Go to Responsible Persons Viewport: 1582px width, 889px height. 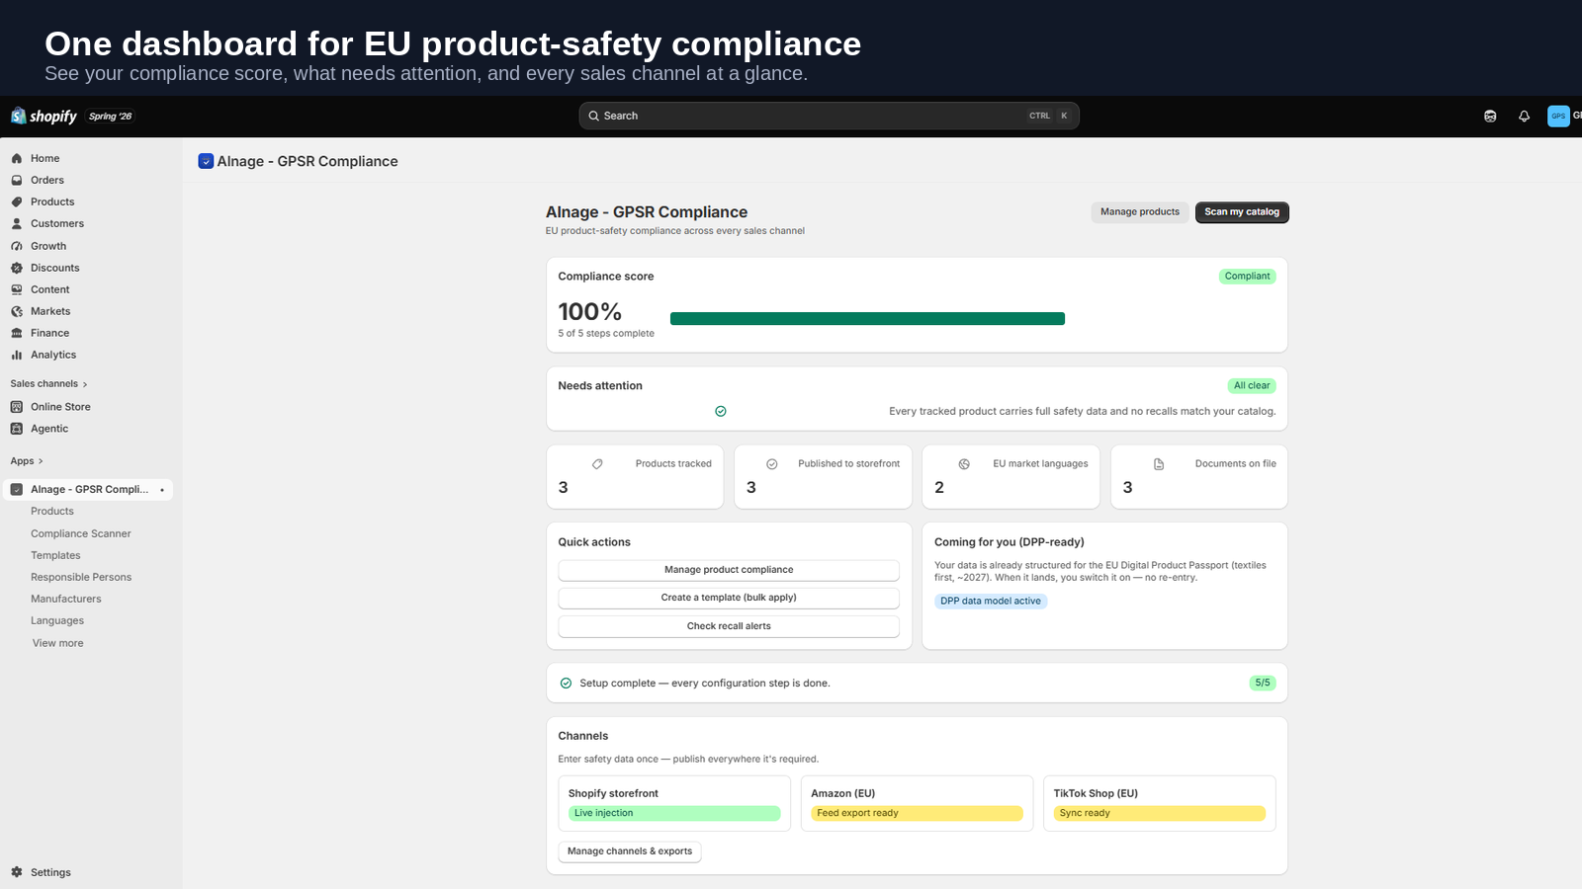(x=81, y=577)
